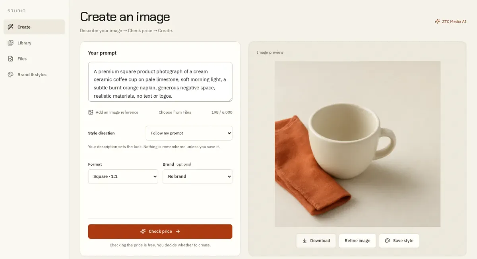Click the add image reference icon

(x=91, y=112)
